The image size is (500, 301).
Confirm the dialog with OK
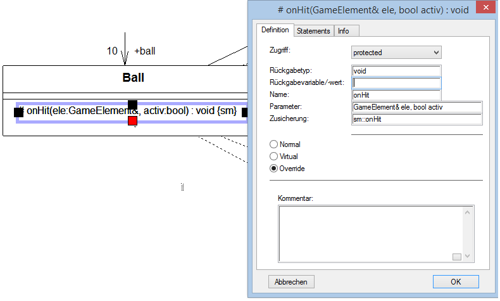click(456, 281)
